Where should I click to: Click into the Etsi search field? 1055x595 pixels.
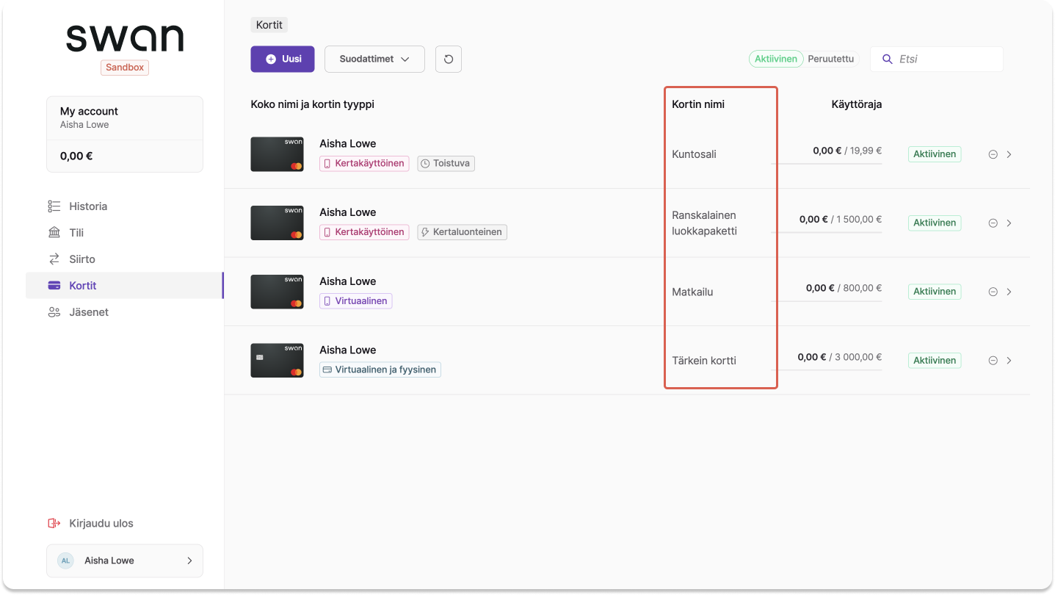(x=937, y=59)
